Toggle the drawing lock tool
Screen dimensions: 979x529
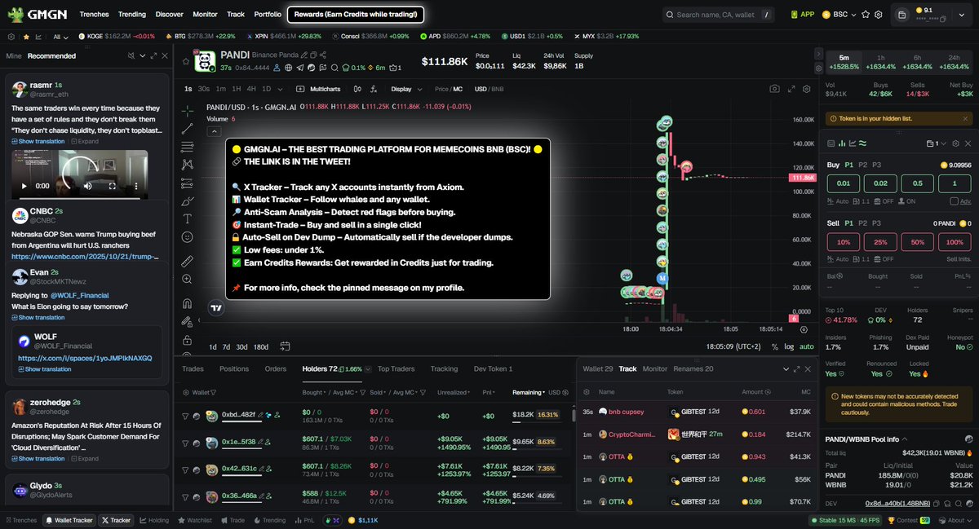point(188,340)
